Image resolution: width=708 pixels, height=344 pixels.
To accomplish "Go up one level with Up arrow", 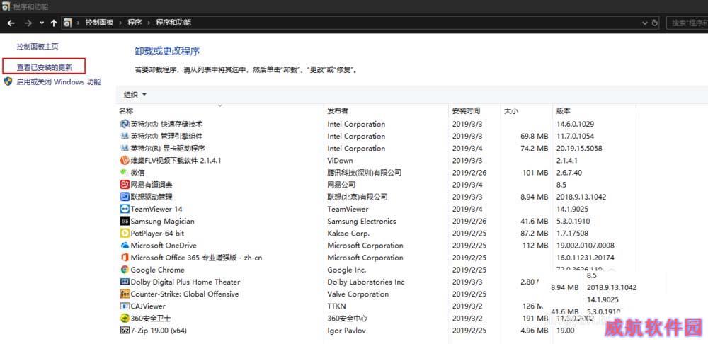I will tap(54, 23).
